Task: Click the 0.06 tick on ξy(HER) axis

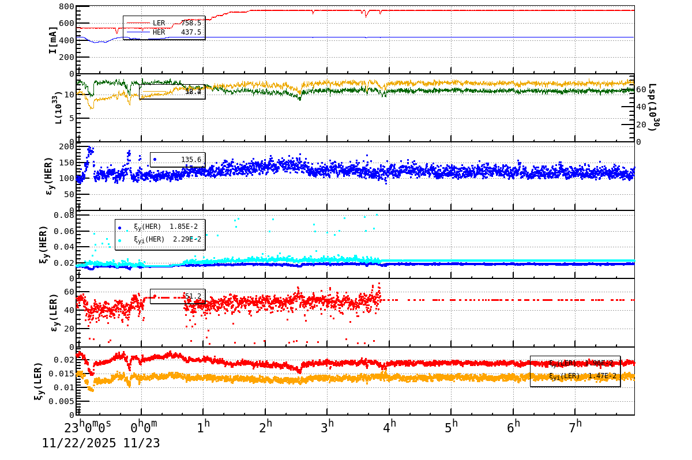Action: tap(64, 231)
